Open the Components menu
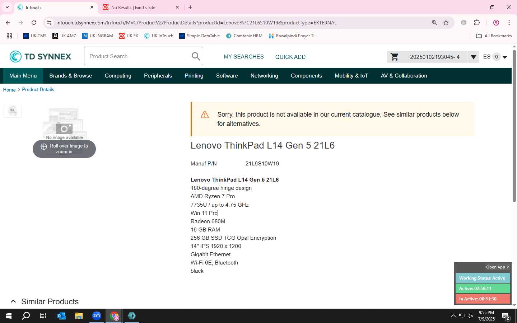This screenshot has height=323, width=517. 306,76
